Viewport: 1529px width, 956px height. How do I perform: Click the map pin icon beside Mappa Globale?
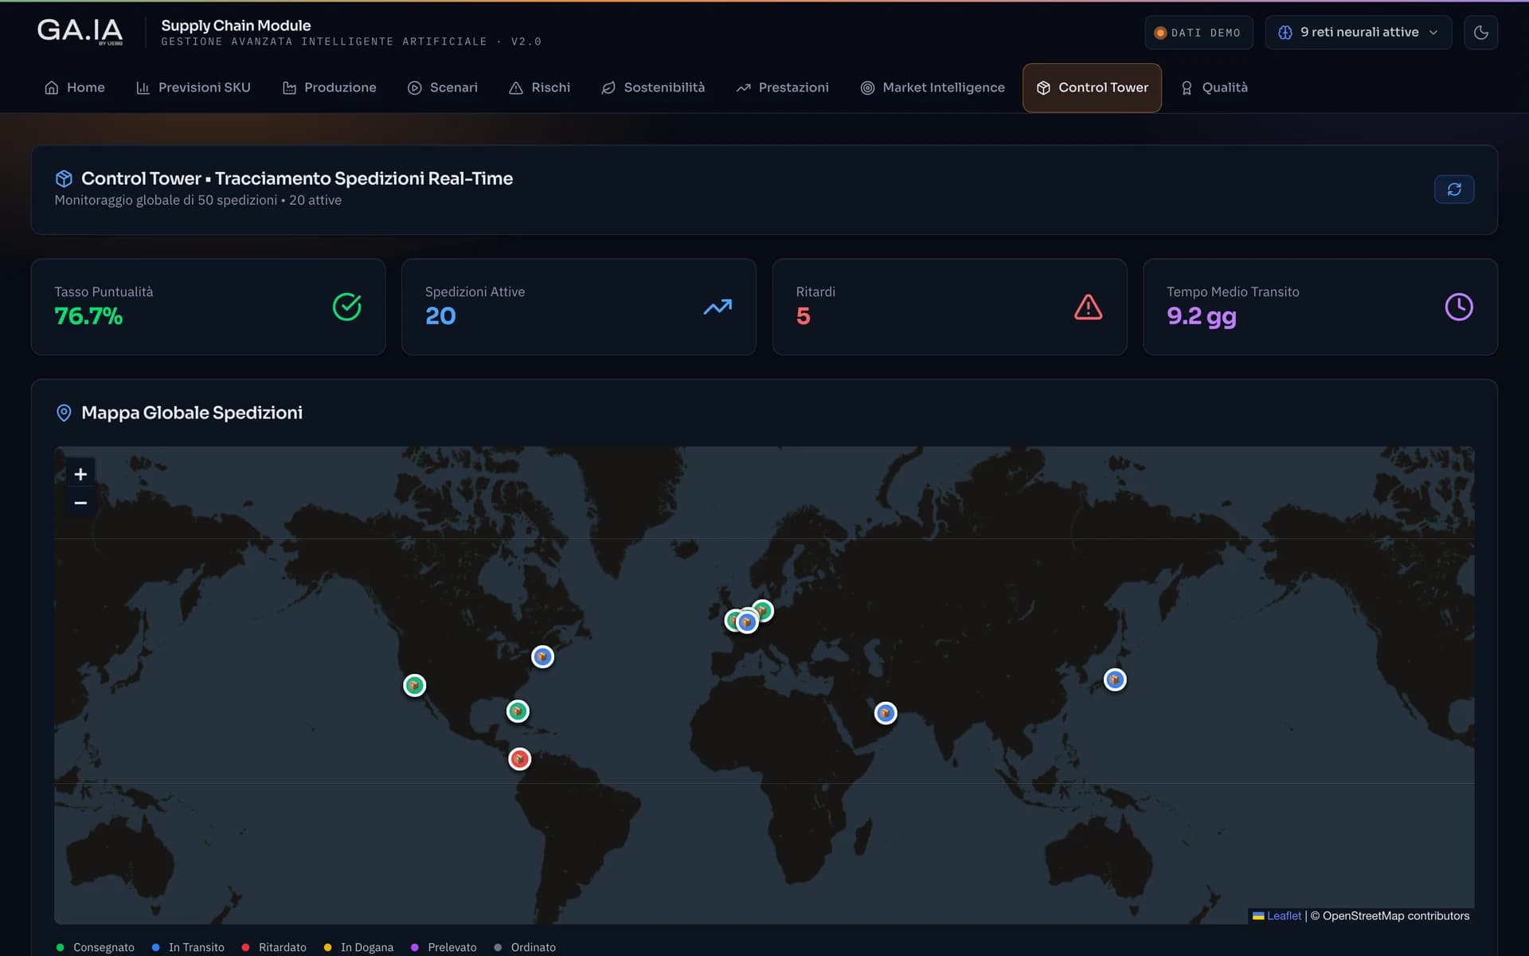coord(64,413)
